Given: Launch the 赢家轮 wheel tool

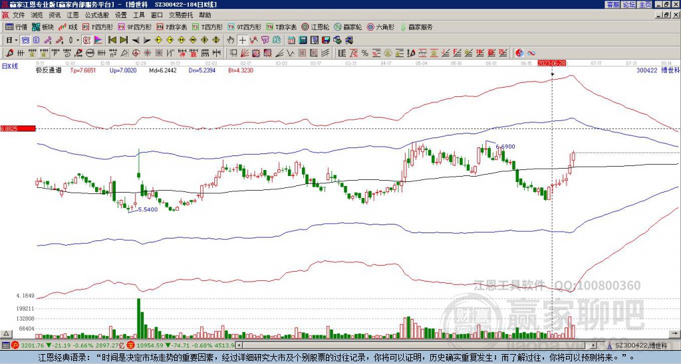Looking at the screenshot, I should point(348,27).
